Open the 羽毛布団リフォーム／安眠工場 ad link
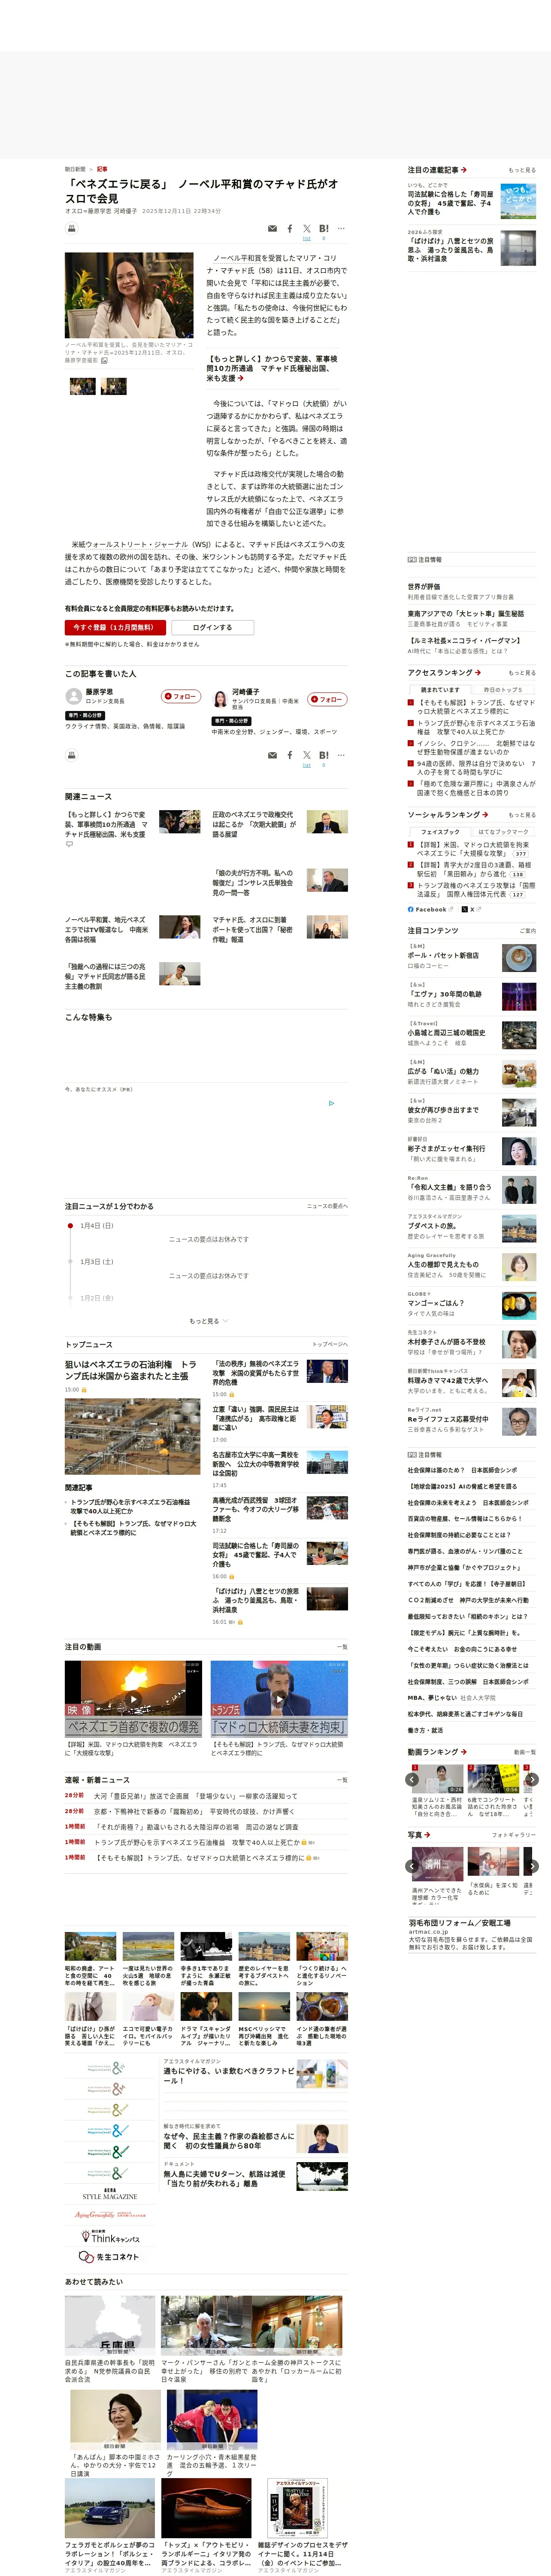 [x=459, y=1923]
